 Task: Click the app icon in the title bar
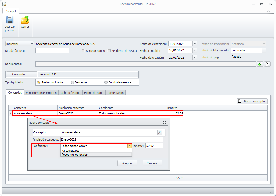pos(4,4)
